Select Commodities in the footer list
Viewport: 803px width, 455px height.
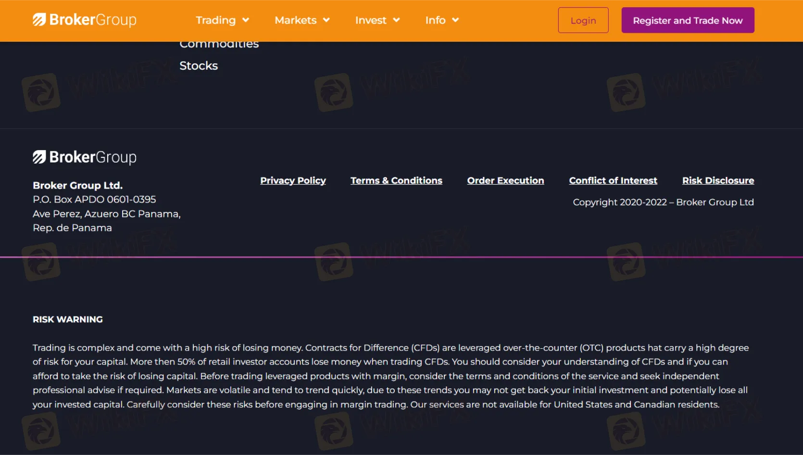pos(219,45)
